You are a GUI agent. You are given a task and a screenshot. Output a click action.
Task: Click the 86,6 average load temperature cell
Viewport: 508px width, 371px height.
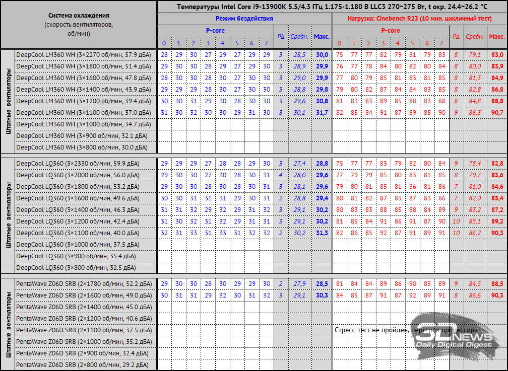(x=475, y=295)
